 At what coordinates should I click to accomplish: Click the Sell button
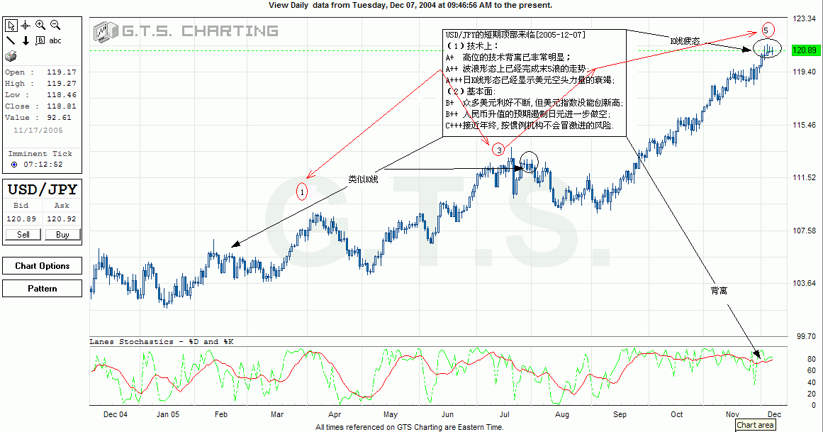23,234
